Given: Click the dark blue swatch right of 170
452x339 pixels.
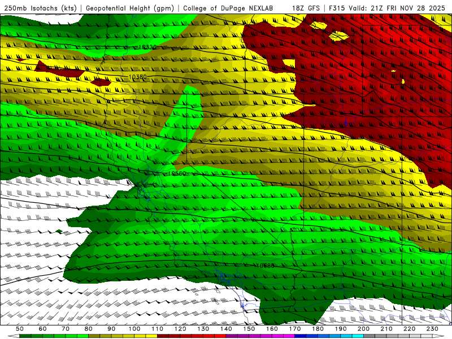Looking at the screenshot, I should [x=301, y=336].
